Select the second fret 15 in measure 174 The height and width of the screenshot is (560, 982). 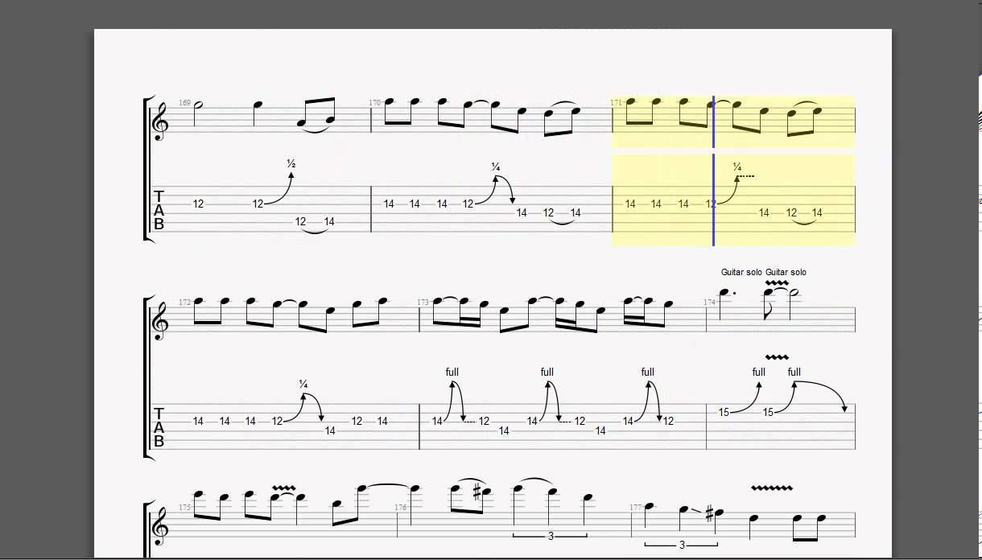click(x=768, y=412)
